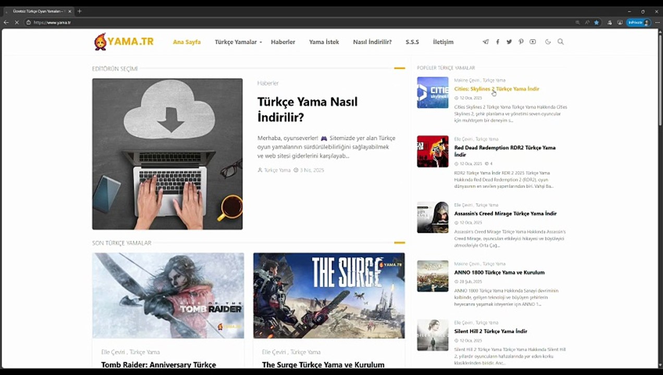Open the Silent Hill 2 thumbnail
Image resolution: width=663 pixels, height=375 pixels.
click(433, 335)
